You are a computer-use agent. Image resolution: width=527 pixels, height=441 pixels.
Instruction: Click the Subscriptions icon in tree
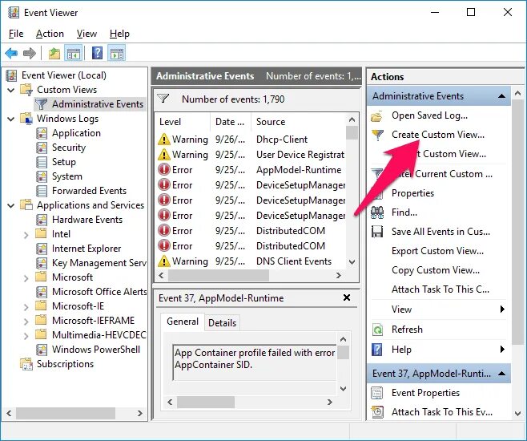click(26, 364)
